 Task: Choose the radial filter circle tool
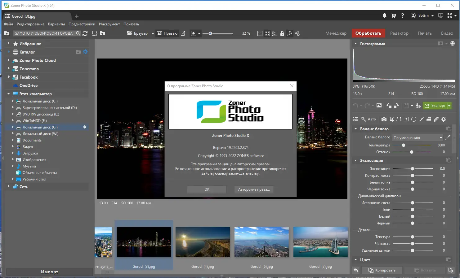click(x=414, y=119)
